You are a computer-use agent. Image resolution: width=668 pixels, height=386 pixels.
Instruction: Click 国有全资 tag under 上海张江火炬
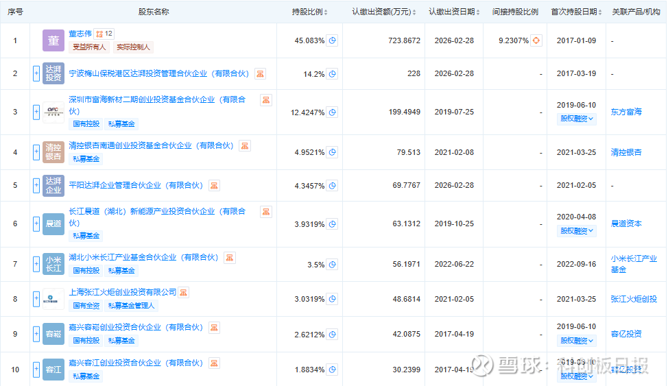click(86, 306)
